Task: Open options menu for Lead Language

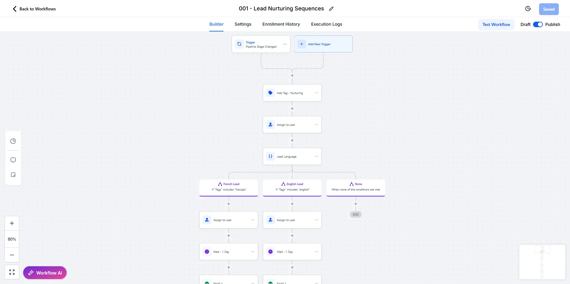Action: click(316, 156)
